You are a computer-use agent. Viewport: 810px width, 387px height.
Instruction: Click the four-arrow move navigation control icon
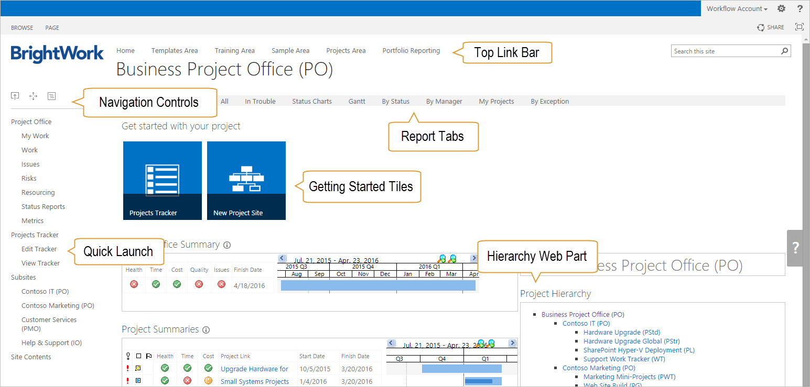tap(33, 96)
